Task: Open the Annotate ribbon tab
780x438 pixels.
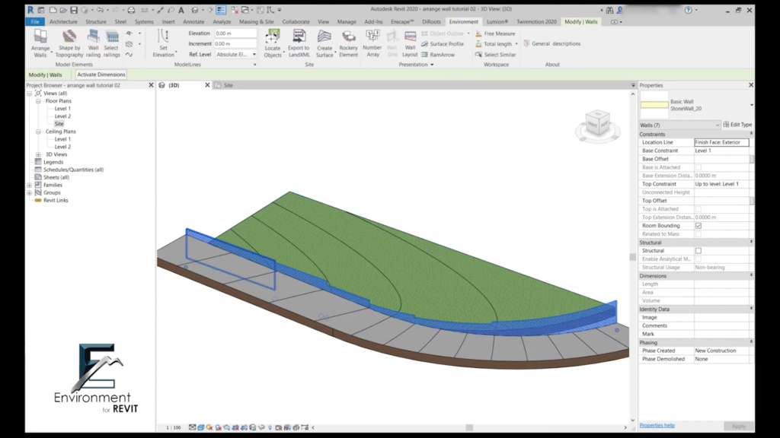Action: (193, 22)
